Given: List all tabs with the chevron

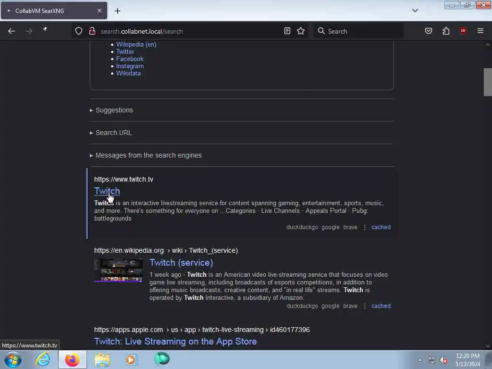Looking at the screenshot, I should click(x=415, y=11).
